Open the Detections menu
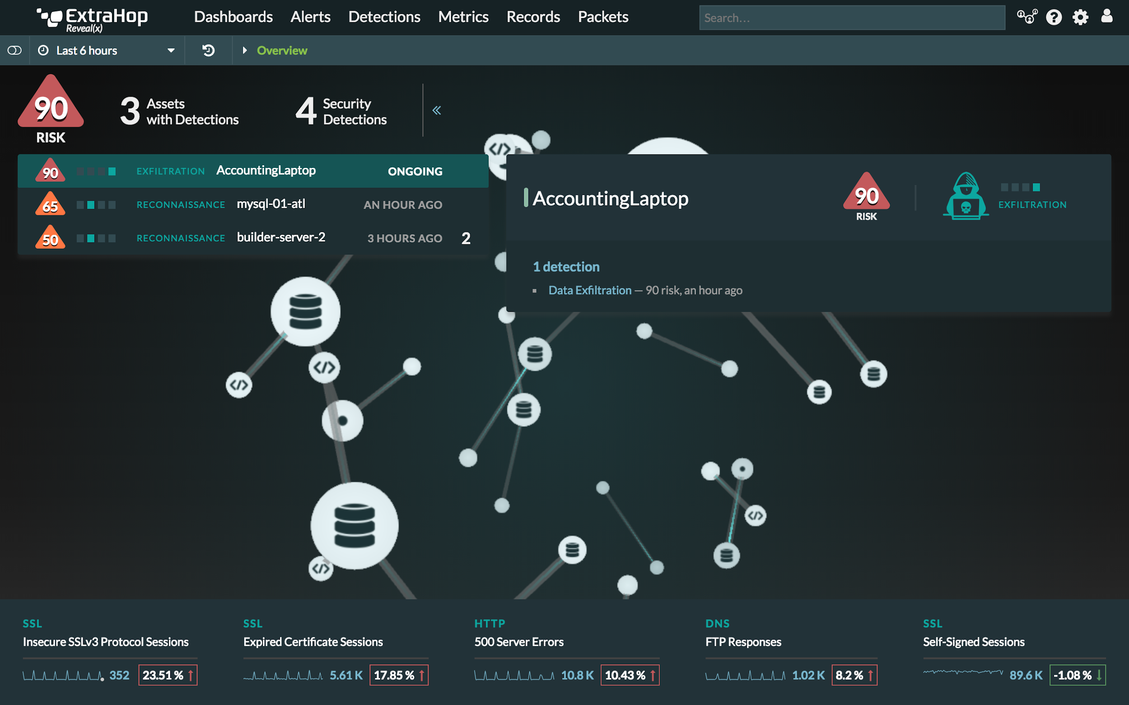The width and height of the screenshot is (1129, 705). coord(384,17)
